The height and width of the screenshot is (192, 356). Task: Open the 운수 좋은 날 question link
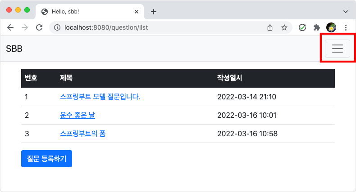coord(78,115)
